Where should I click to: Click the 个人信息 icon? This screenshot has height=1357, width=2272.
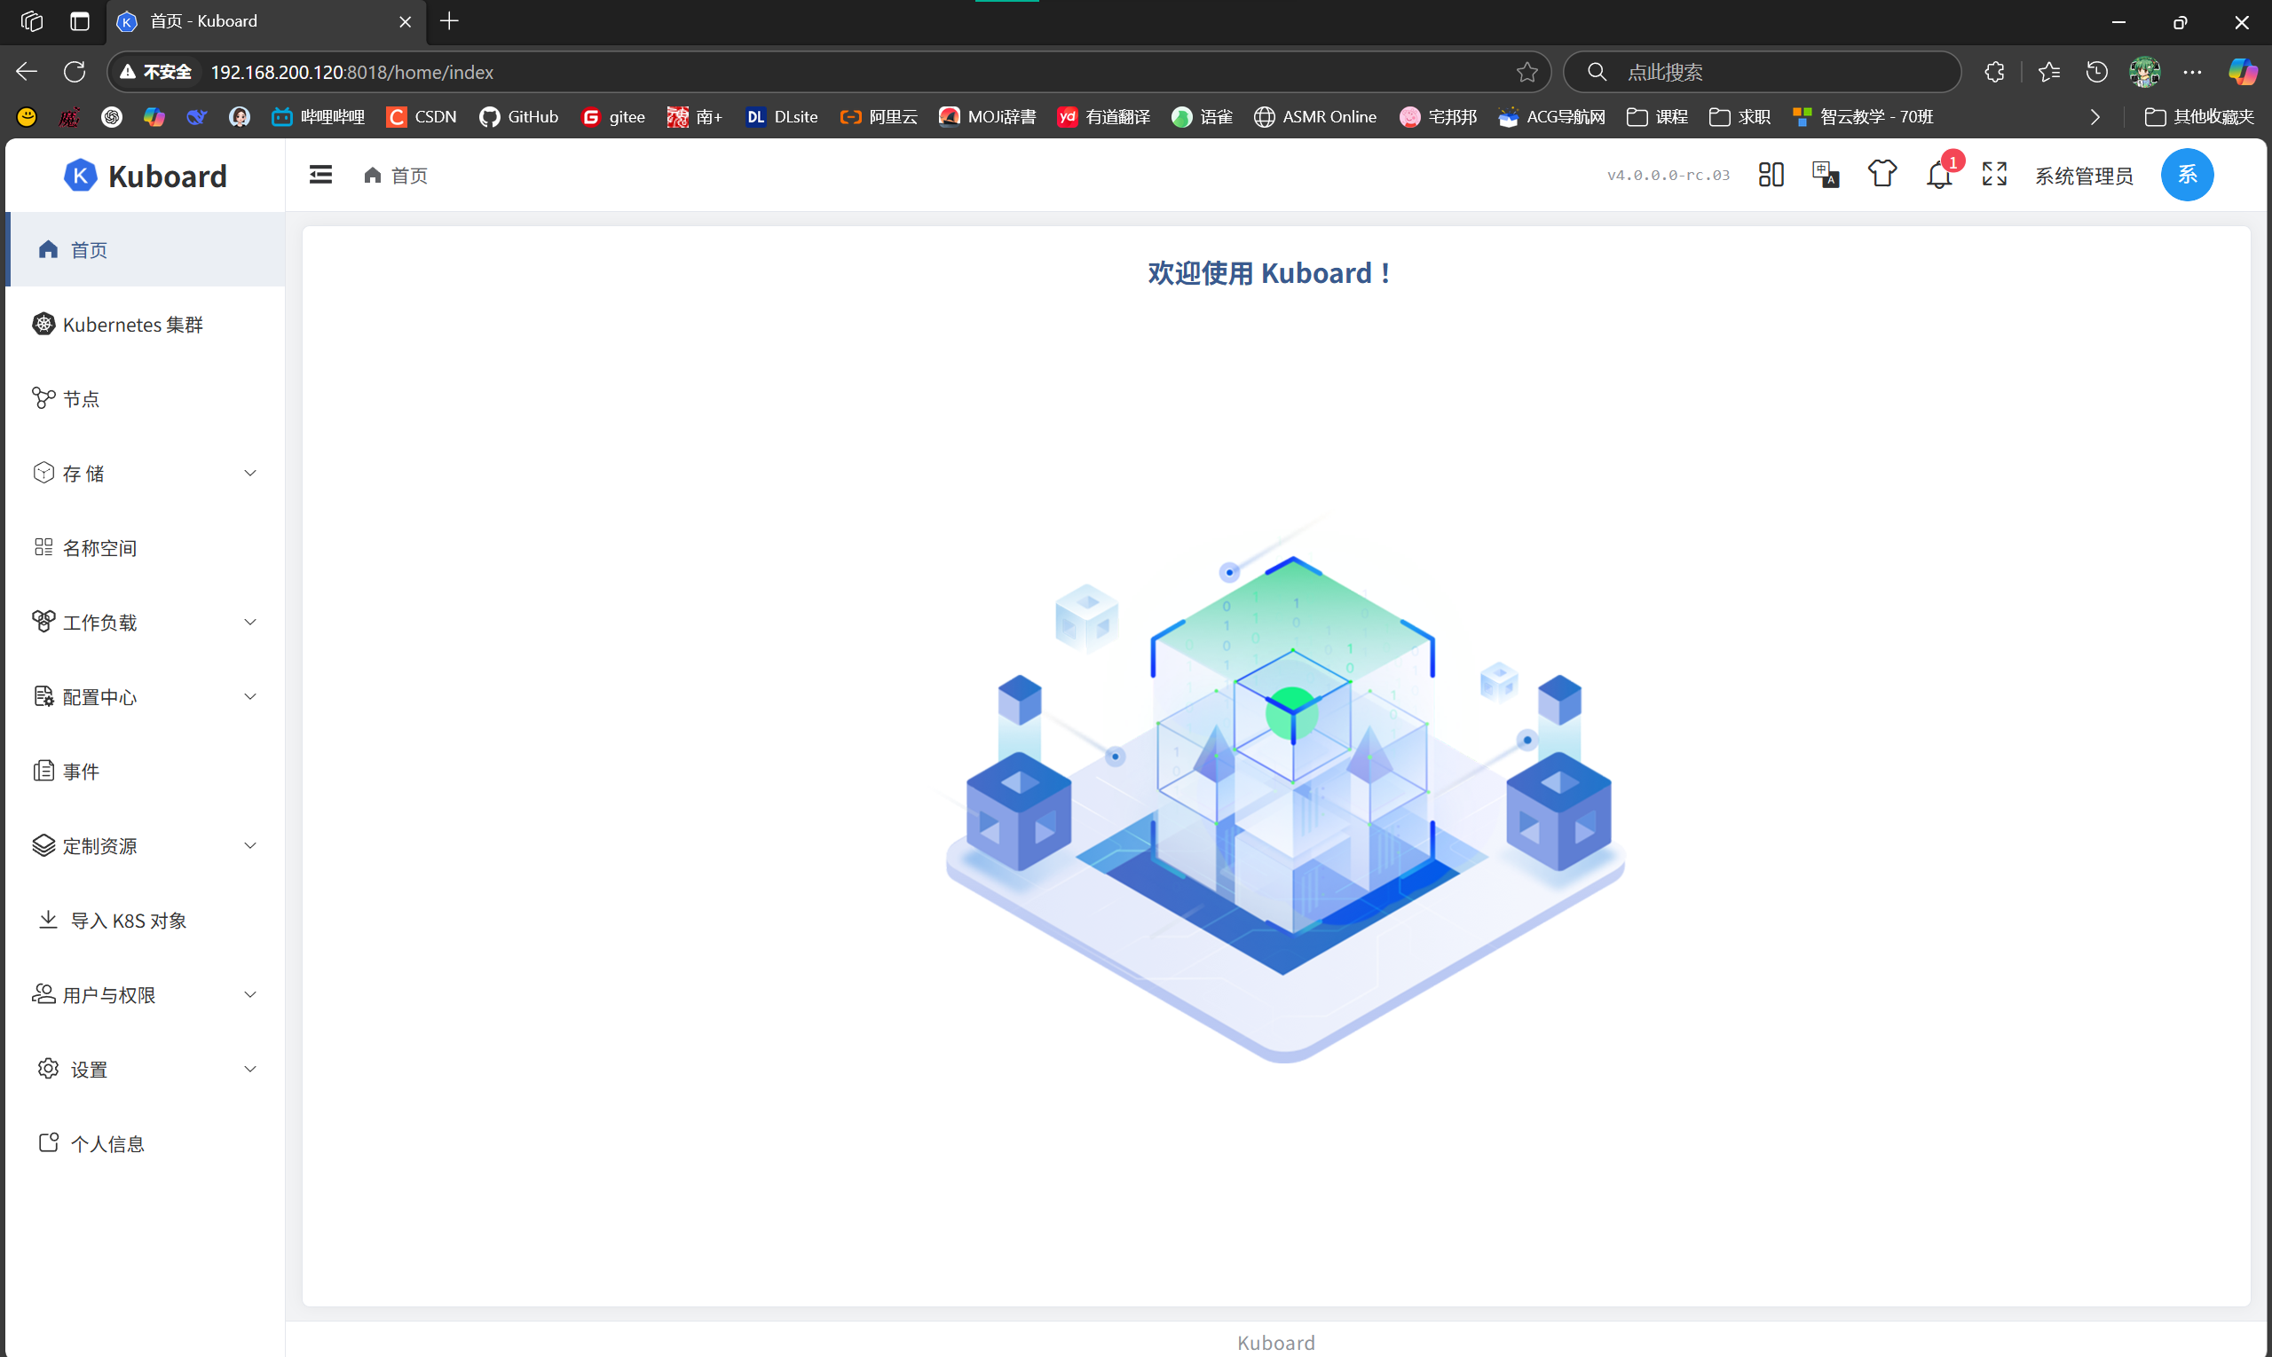pos(49,1142)
